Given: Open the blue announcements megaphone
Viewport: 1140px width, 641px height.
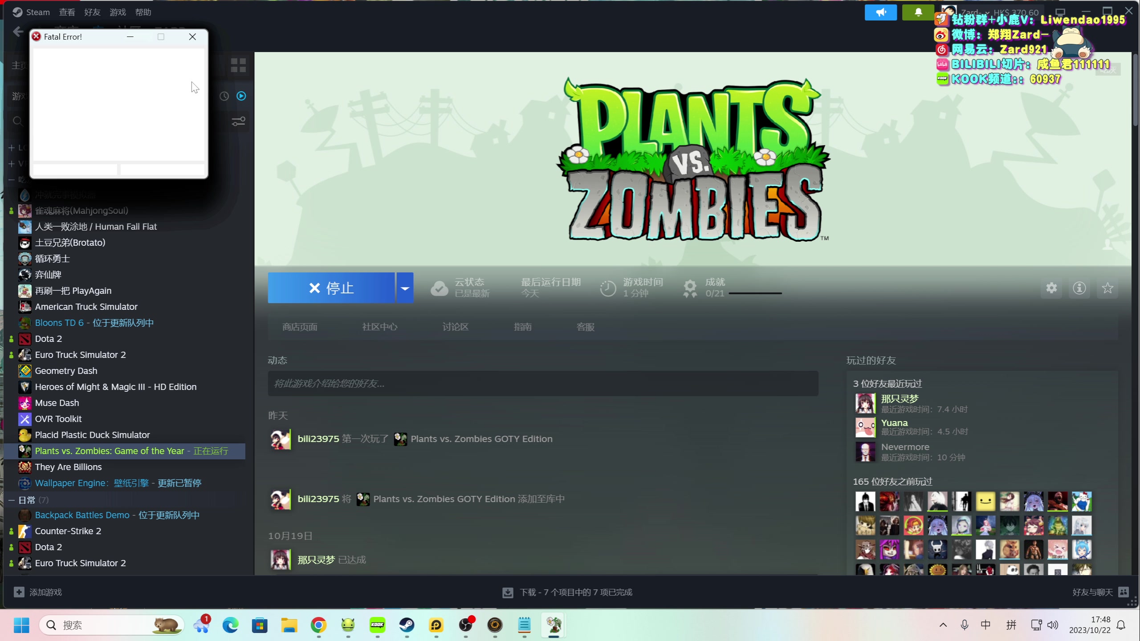Looking at the screenshot, I should [x=880, y=12].
